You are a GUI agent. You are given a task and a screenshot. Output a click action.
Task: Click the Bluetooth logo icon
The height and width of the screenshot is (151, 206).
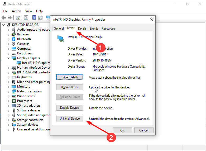click(x=14, y=39)
